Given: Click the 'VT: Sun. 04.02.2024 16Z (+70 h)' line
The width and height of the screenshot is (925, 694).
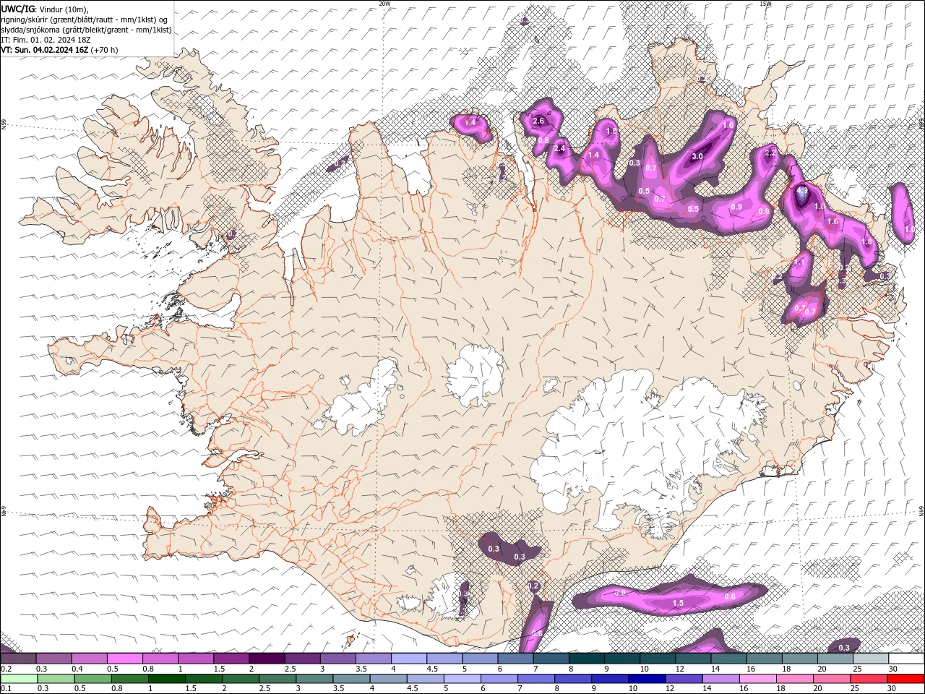Looking at the screenshot, I should (59, 50).
